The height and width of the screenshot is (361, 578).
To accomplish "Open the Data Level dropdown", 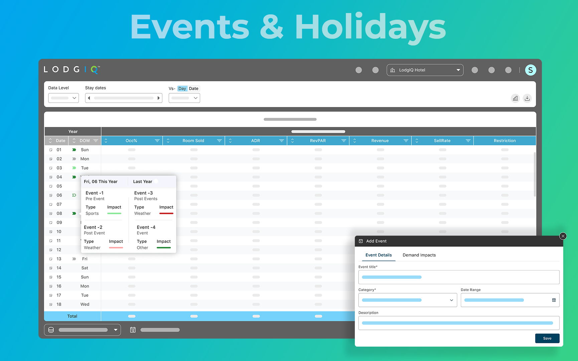I will (x=63, y=98).
